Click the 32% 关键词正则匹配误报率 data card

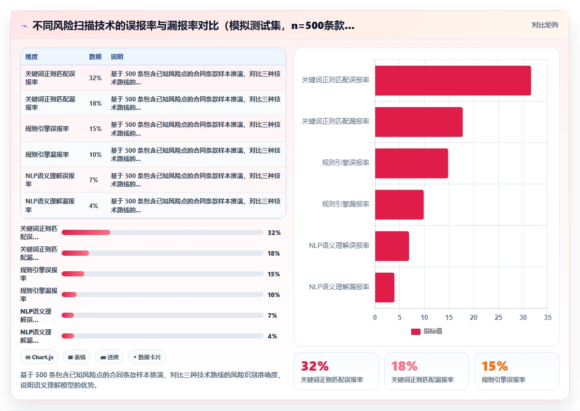(336, 371)
